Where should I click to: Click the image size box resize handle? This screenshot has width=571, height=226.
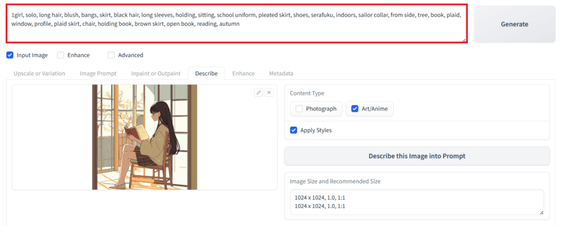point(541,213)
